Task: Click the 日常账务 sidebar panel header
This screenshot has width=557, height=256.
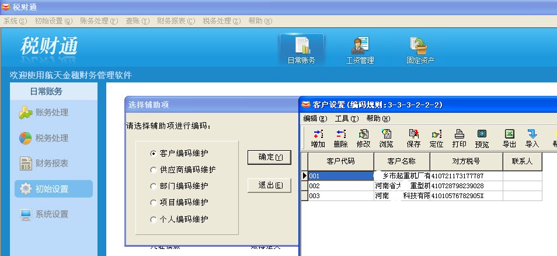Action: [x=53, y=91]
